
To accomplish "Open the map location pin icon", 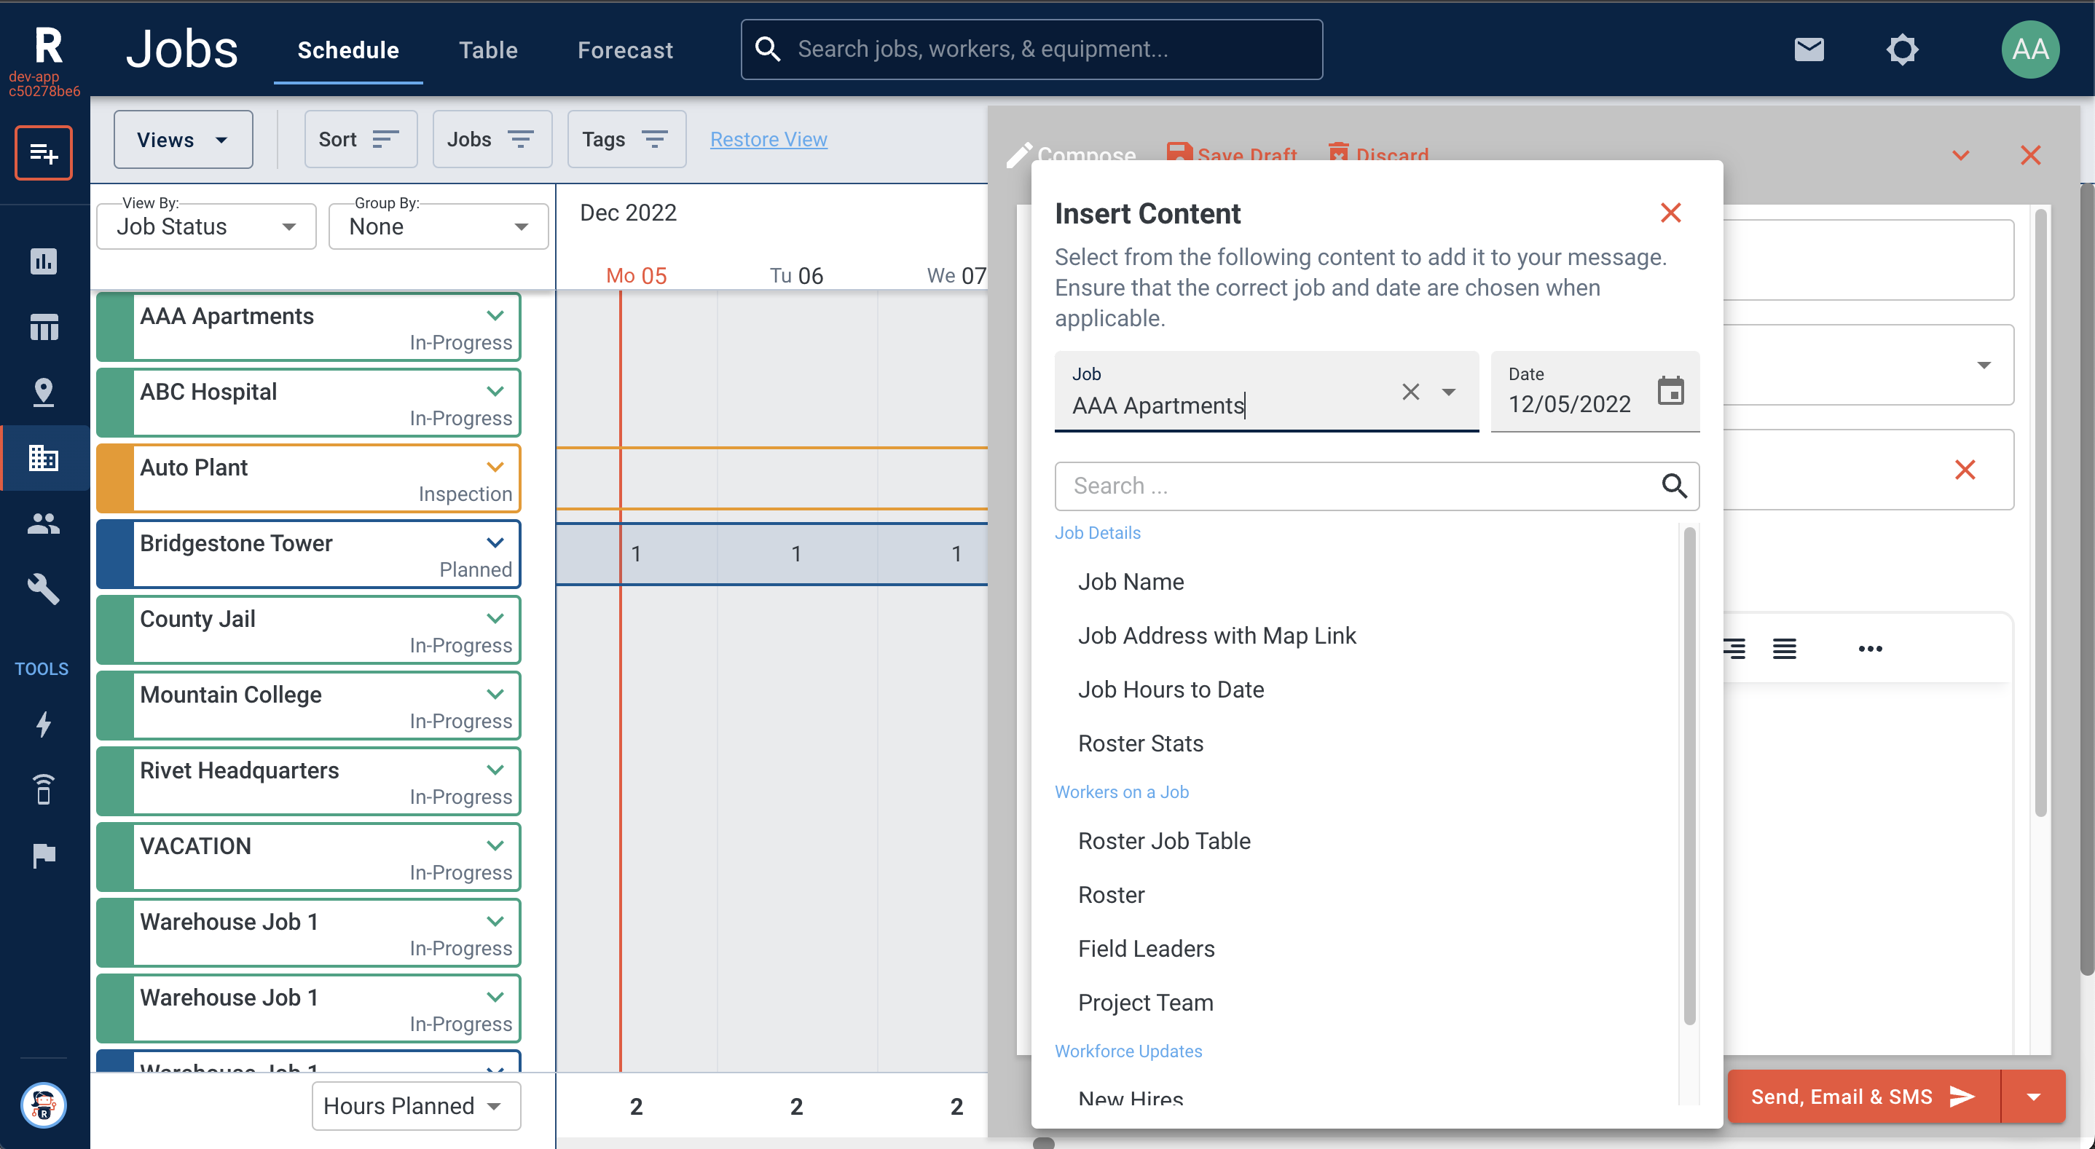I will [x=43, y=392].
